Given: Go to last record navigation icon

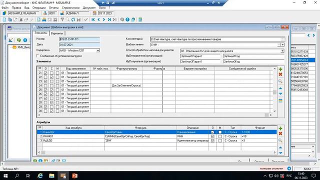Looking at the screenshot, I should 109,19.
